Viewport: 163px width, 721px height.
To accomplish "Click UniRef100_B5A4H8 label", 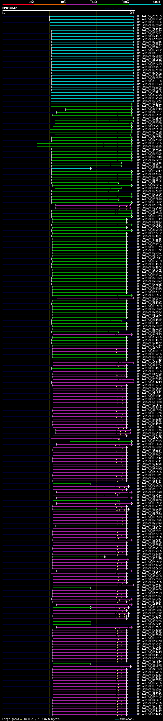I will tap(149, 129).
